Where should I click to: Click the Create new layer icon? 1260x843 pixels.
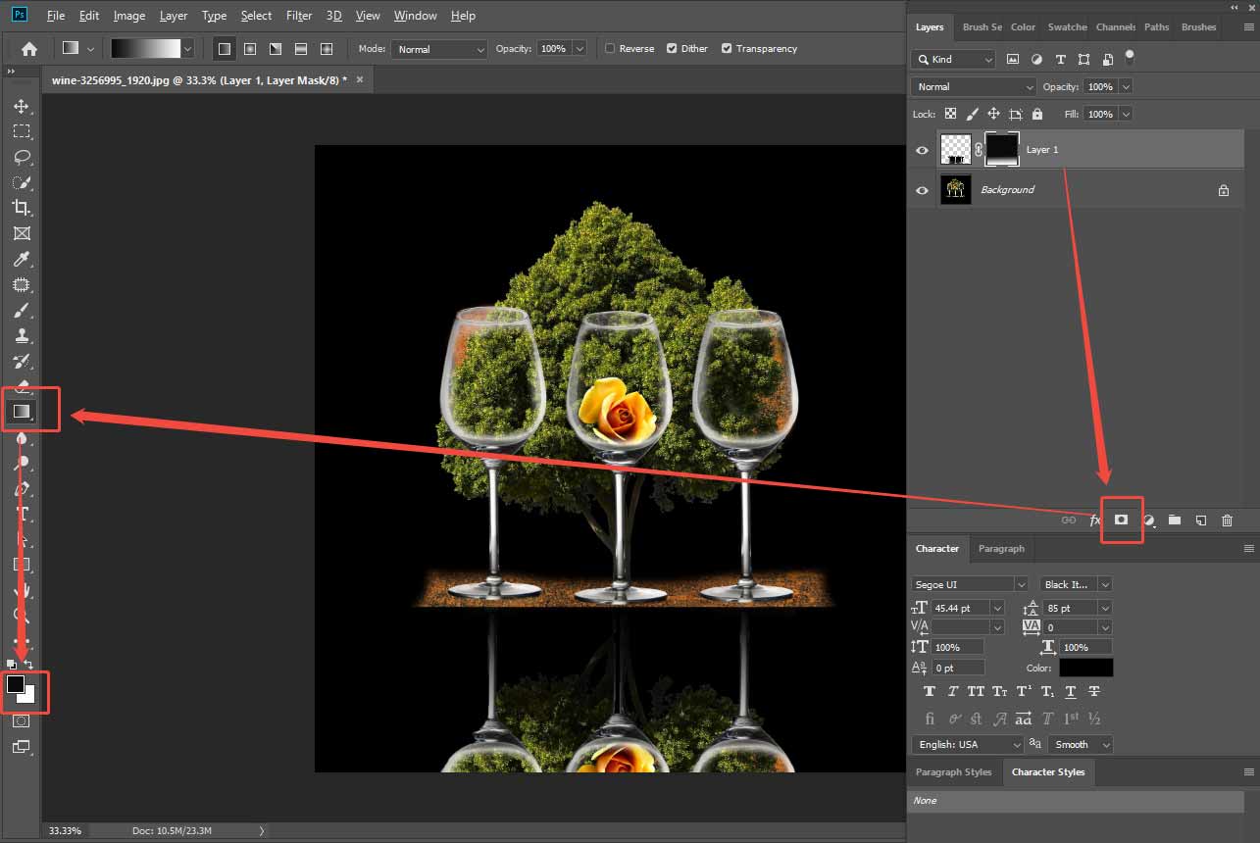pos(1200,521)
